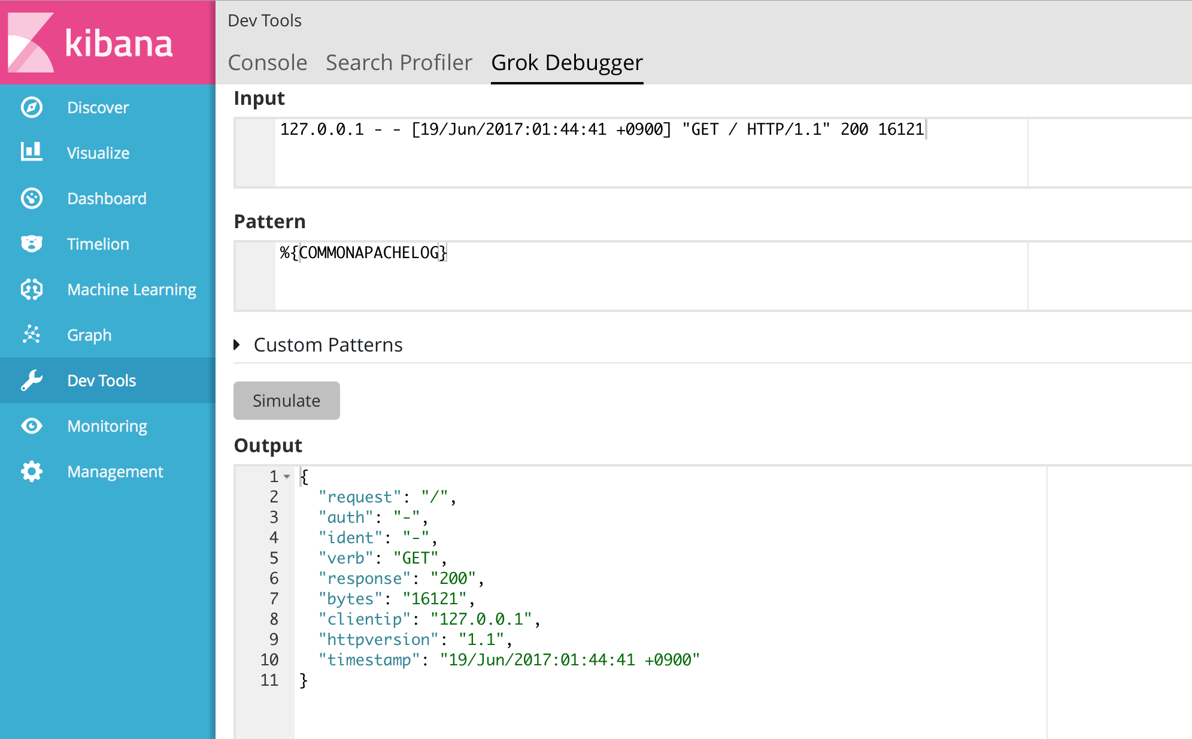Click the "request" line in output

(x=387, y=497)
